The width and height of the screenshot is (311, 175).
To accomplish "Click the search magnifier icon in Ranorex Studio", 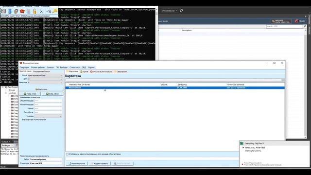I will click(x=181, y=11).
